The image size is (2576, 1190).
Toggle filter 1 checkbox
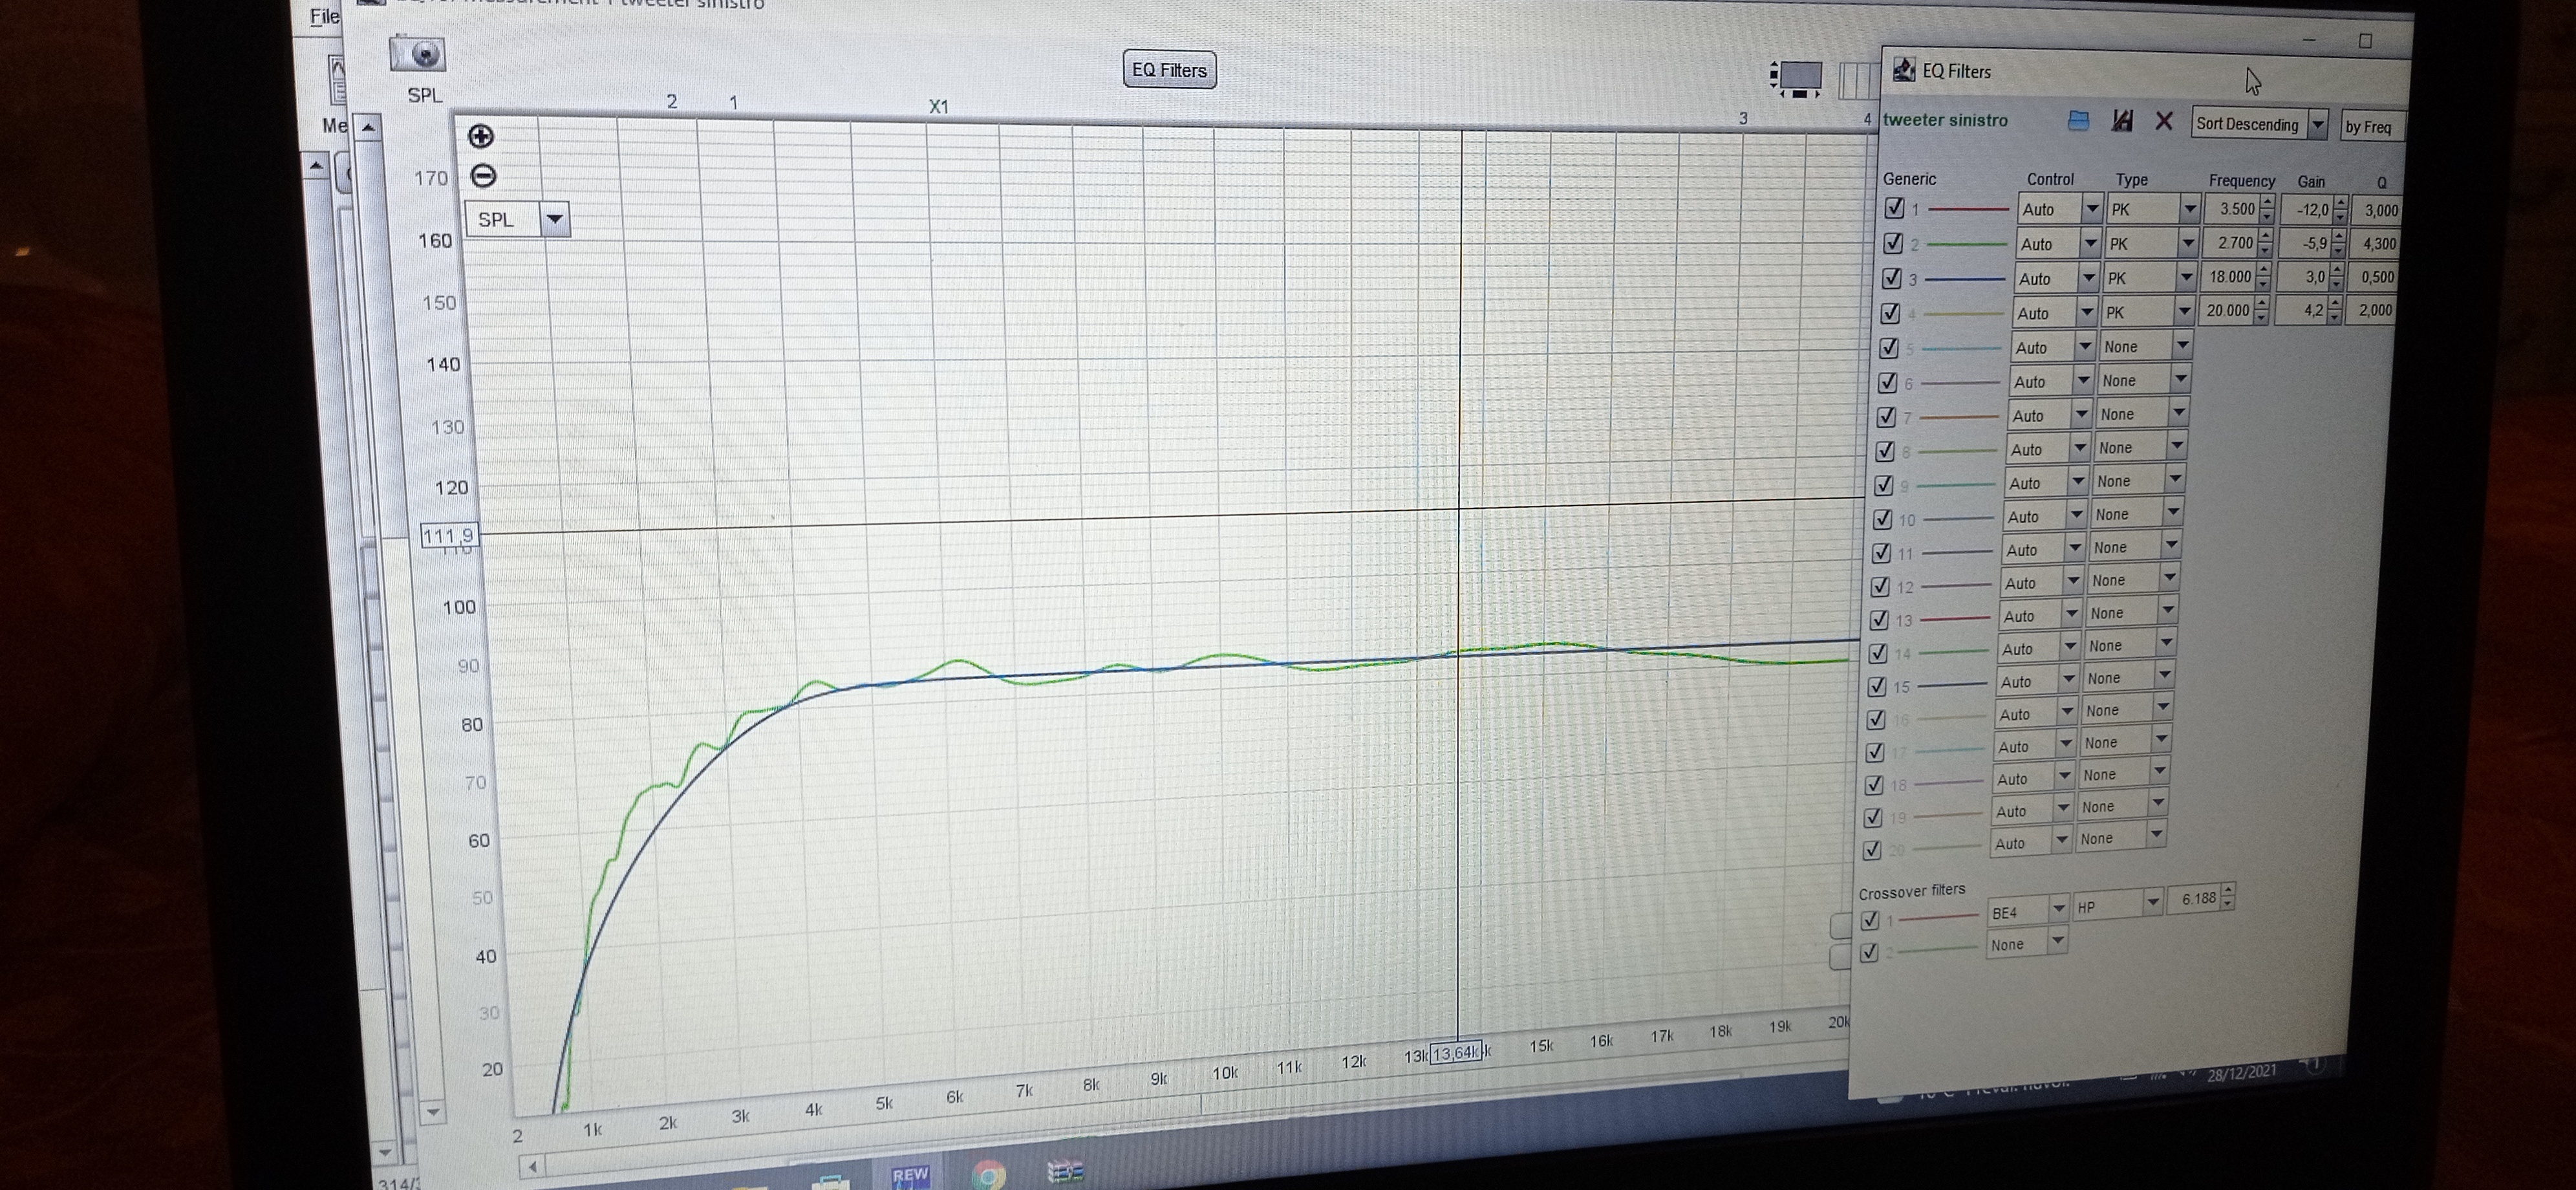click(x=1894, y=208)
